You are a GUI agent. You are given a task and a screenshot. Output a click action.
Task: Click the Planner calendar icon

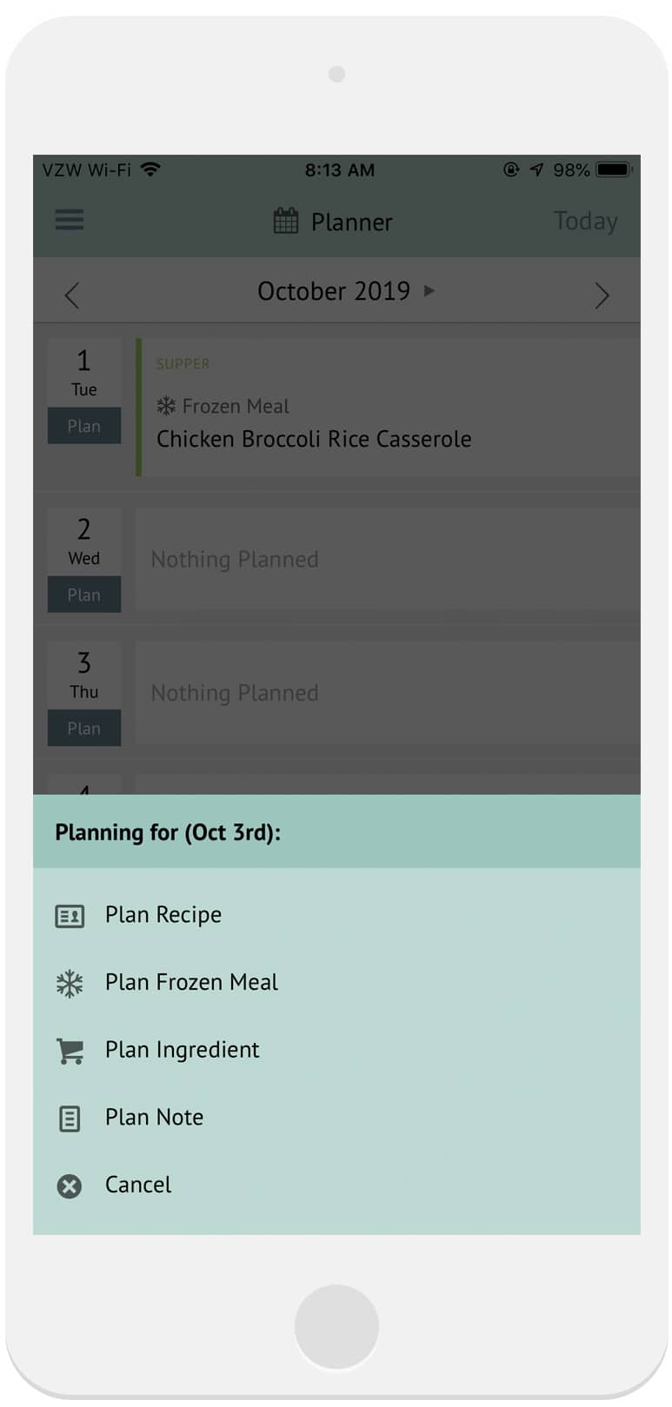click(286, 221)
